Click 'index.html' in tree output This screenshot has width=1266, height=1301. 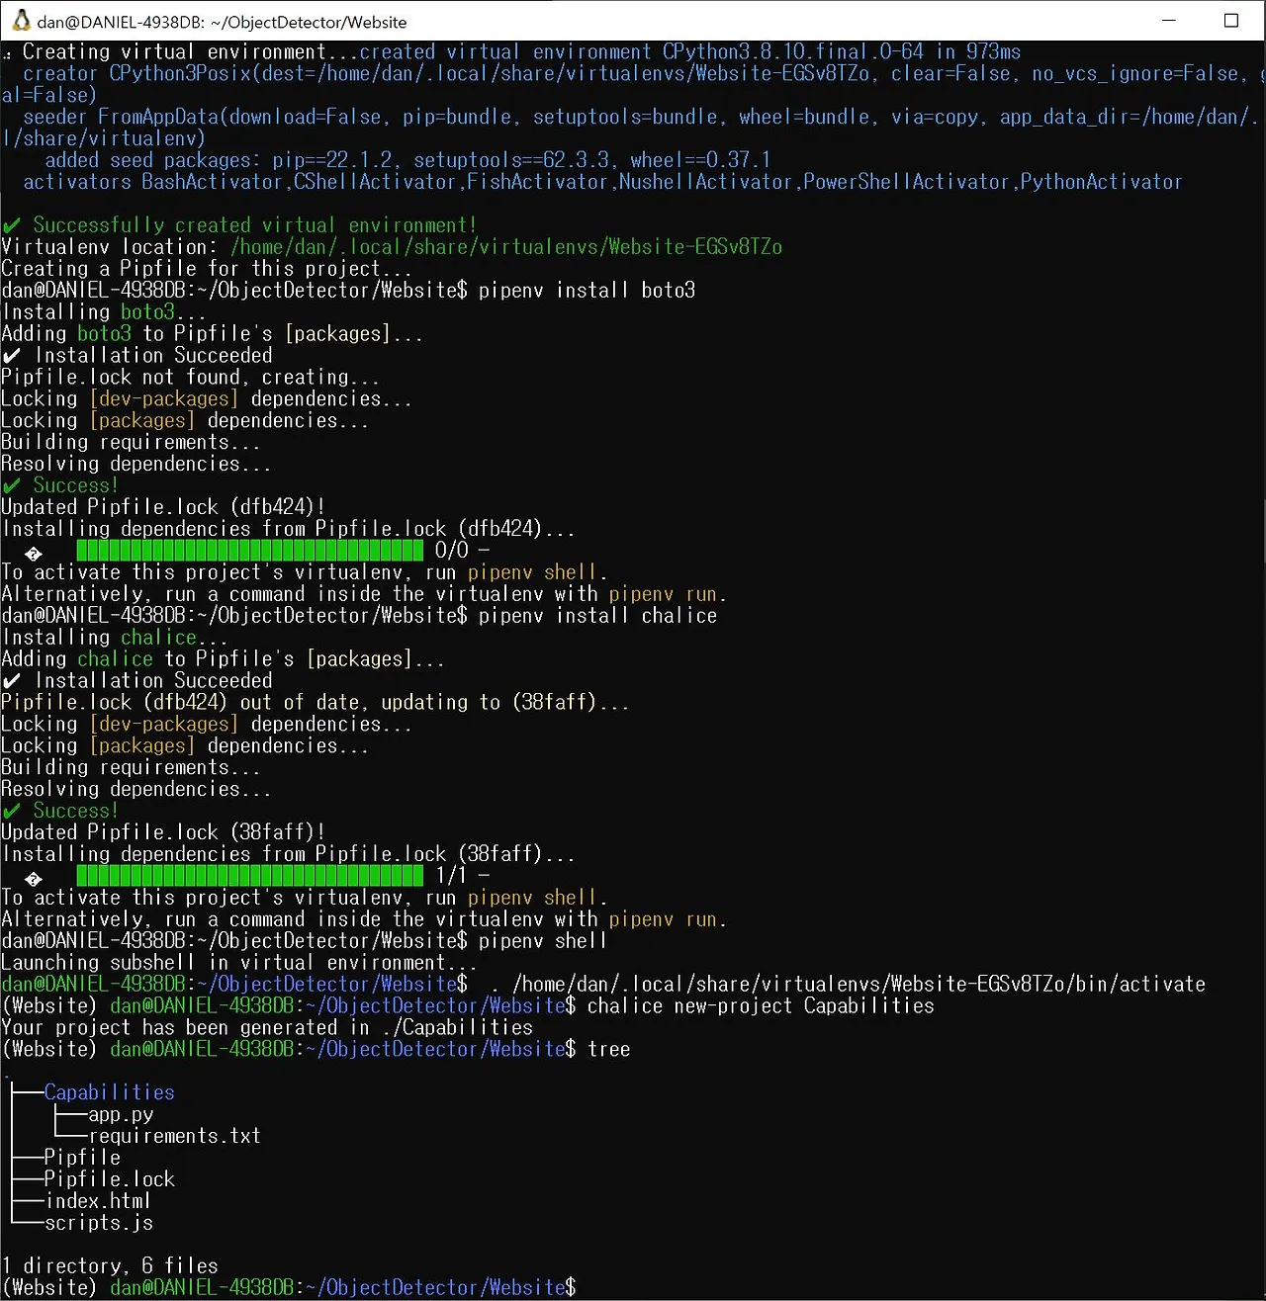click(x=98, y=1201)
